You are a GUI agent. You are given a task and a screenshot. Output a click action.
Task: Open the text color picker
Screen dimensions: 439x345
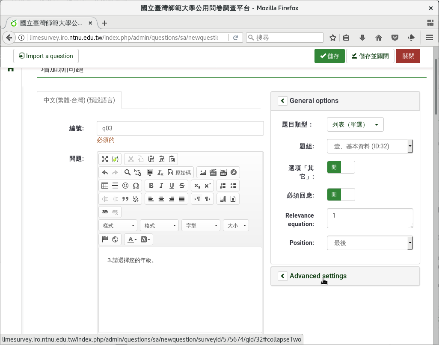point(132,239)
